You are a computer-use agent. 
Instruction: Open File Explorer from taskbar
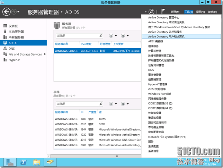37,162
